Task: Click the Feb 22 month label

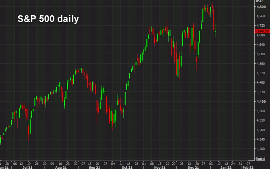Action: point(248,167)
